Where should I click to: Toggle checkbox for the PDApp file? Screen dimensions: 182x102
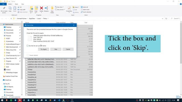(x=26, y=69)
